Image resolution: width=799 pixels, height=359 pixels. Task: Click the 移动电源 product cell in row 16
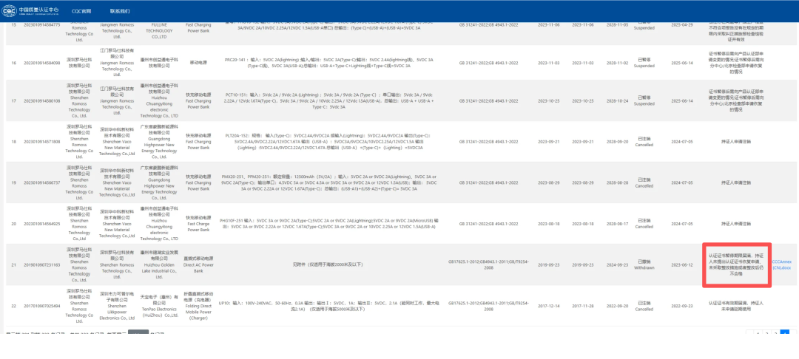tap(198, 63)
